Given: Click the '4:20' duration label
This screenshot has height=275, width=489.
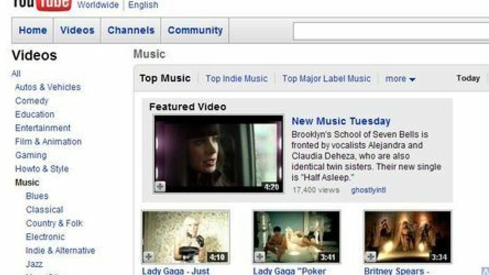Looking at the screenshot, I should [271, 187].
